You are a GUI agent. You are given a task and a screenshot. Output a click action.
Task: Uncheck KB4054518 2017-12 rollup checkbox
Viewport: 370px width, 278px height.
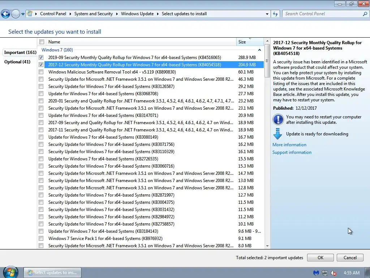41,64
